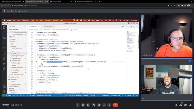Reload the browser page
Screen dimensions: 194x109
[9, 5]
